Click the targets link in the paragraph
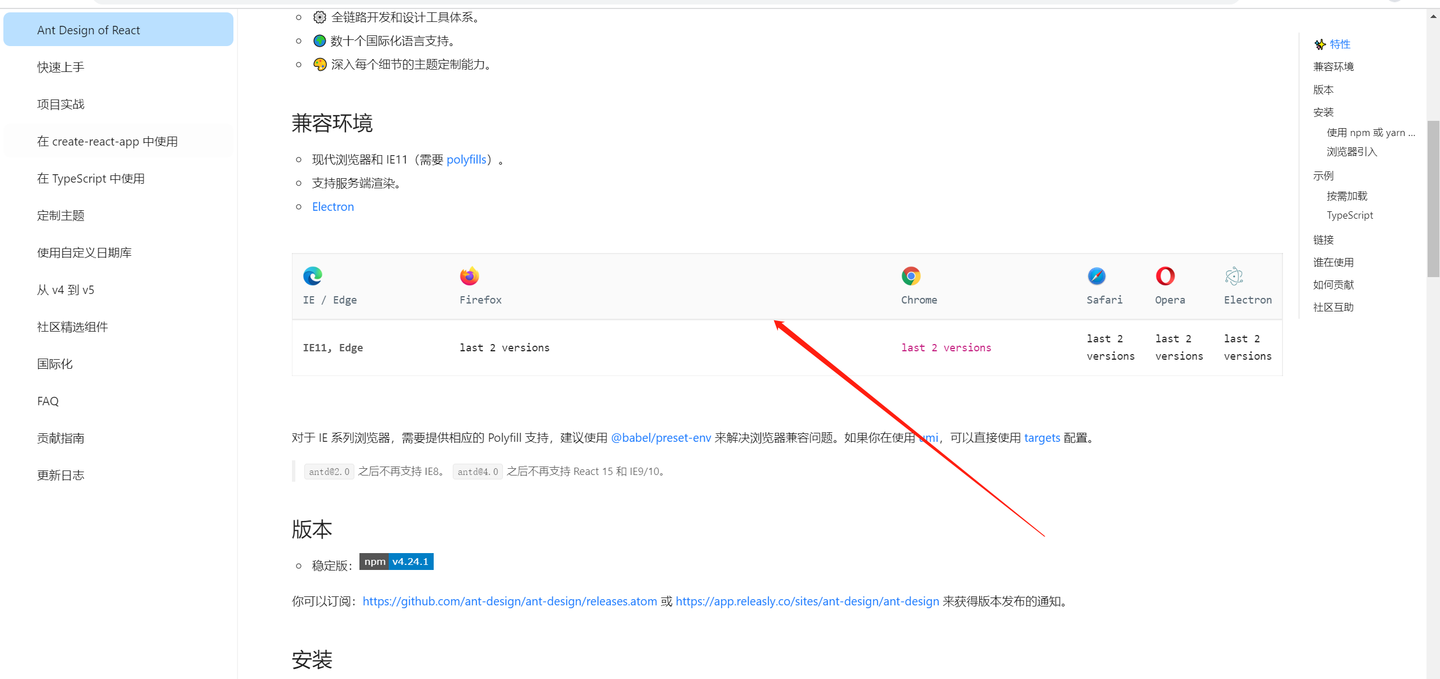This screenshot has height=679, width=1440. coord(1042,437)
